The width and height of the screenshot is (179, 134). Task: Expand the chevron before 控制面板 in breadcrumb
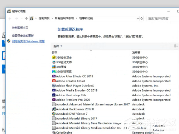[36, 19]
